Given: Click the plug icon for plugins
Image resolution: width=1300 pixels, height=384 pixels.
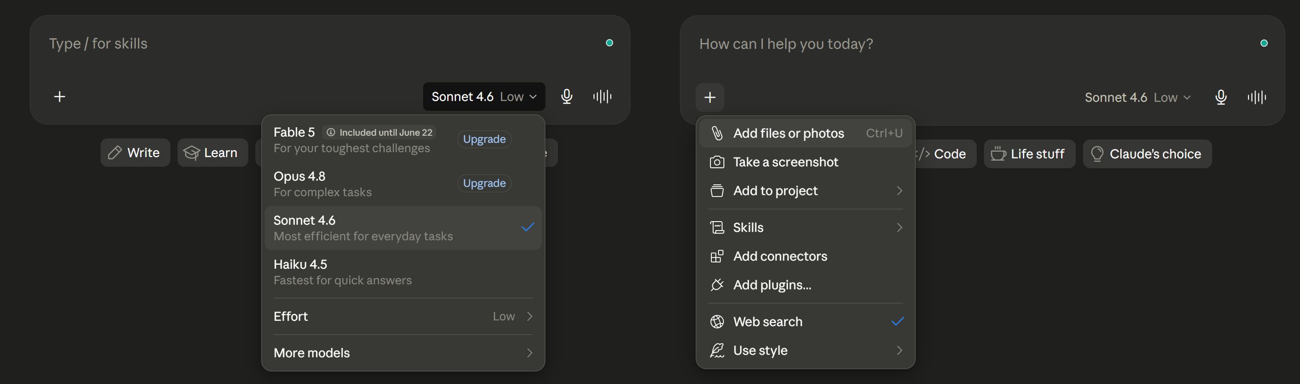Looking at the screenshot, I should pyautogui.click(x=717, y=285).
